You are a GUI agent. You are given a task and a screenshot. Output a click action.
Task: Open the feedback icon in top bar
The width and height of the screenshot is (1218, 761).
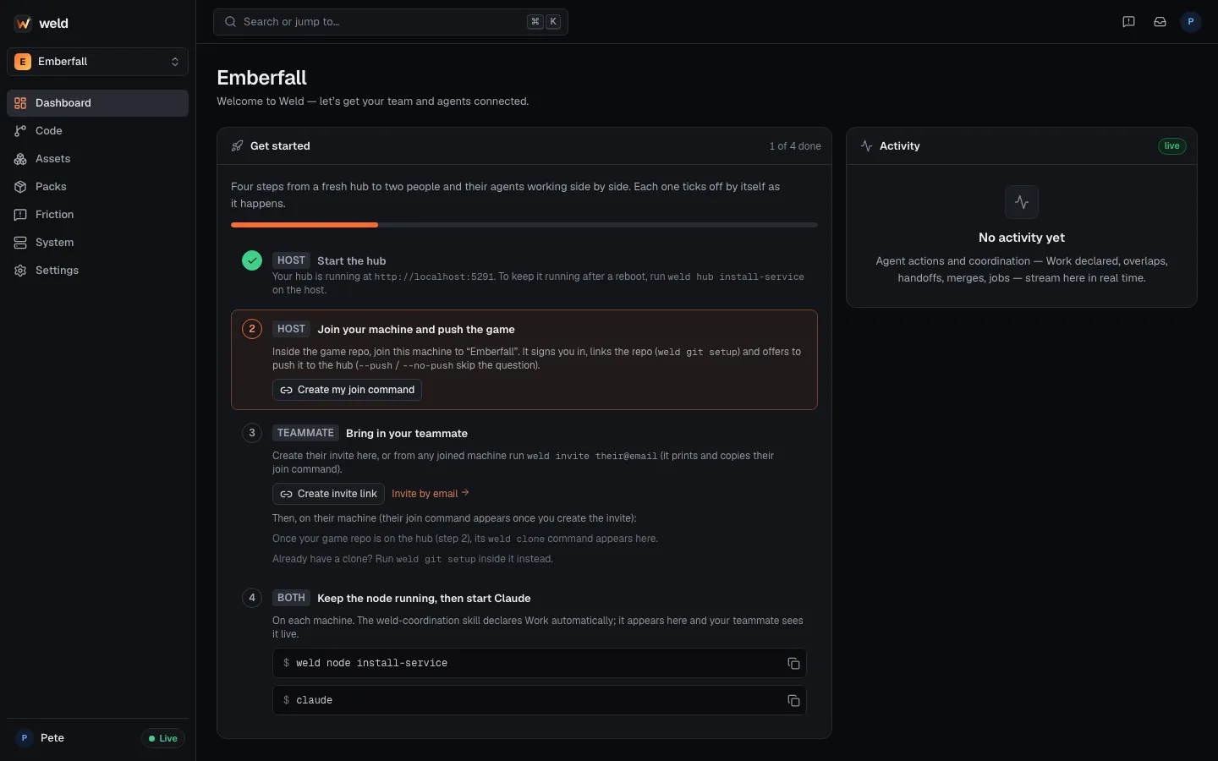click(x=1128, y=22)
